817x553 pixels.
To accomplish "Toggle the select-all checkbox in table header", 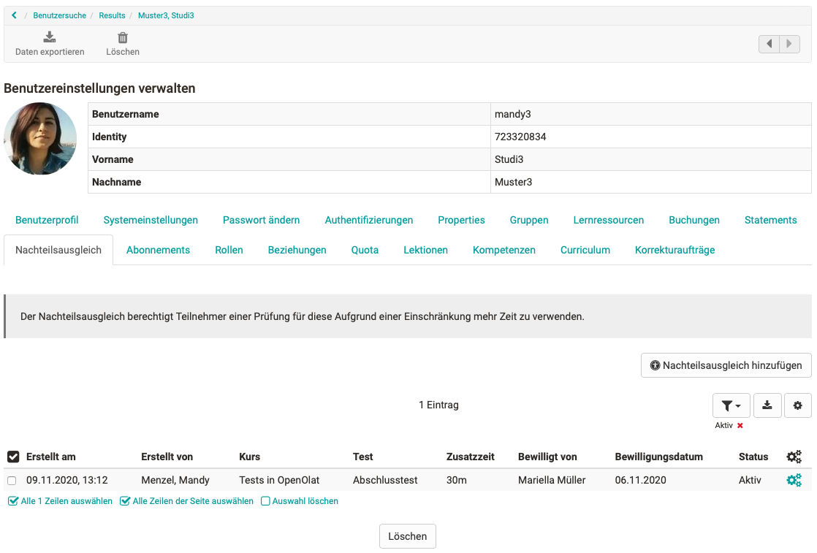I will pyautogui.click(x=13, y=457).
